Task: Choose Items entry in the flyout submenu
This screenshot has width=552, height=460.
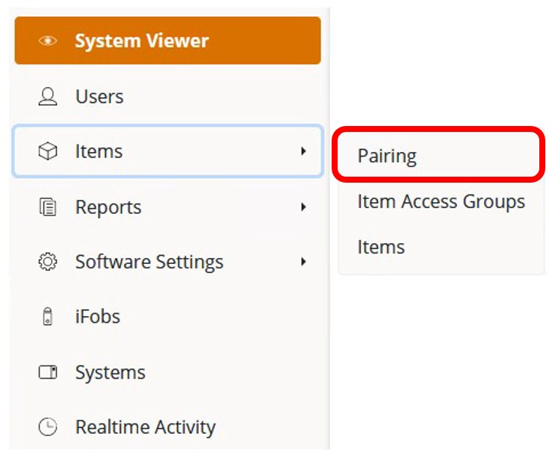Action: click(381, 247)
